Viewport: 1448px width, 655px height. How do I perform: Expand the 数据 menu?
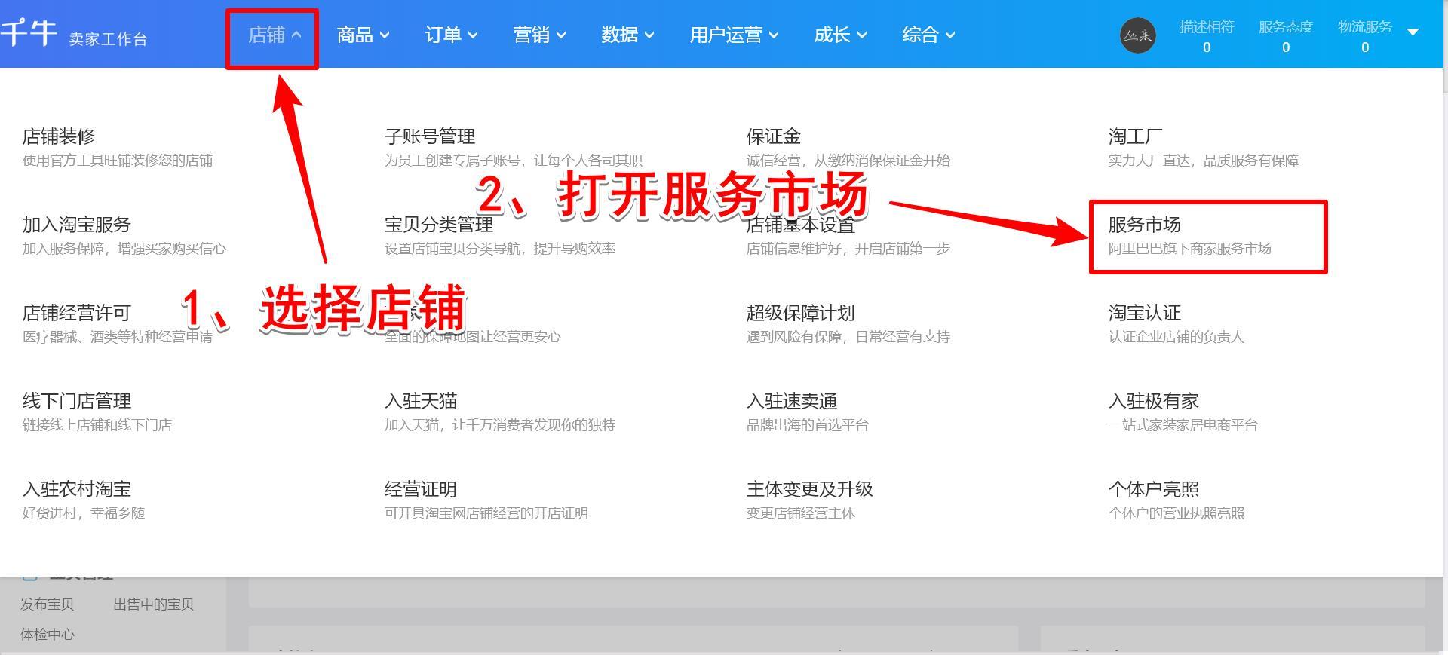coord(627,35)
